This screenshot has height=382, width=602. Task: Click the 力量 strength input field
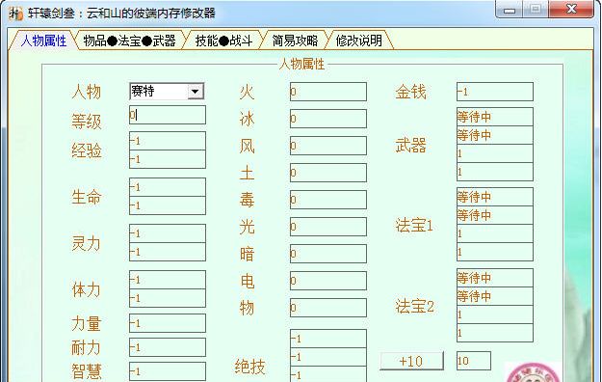tap(168, 323)
